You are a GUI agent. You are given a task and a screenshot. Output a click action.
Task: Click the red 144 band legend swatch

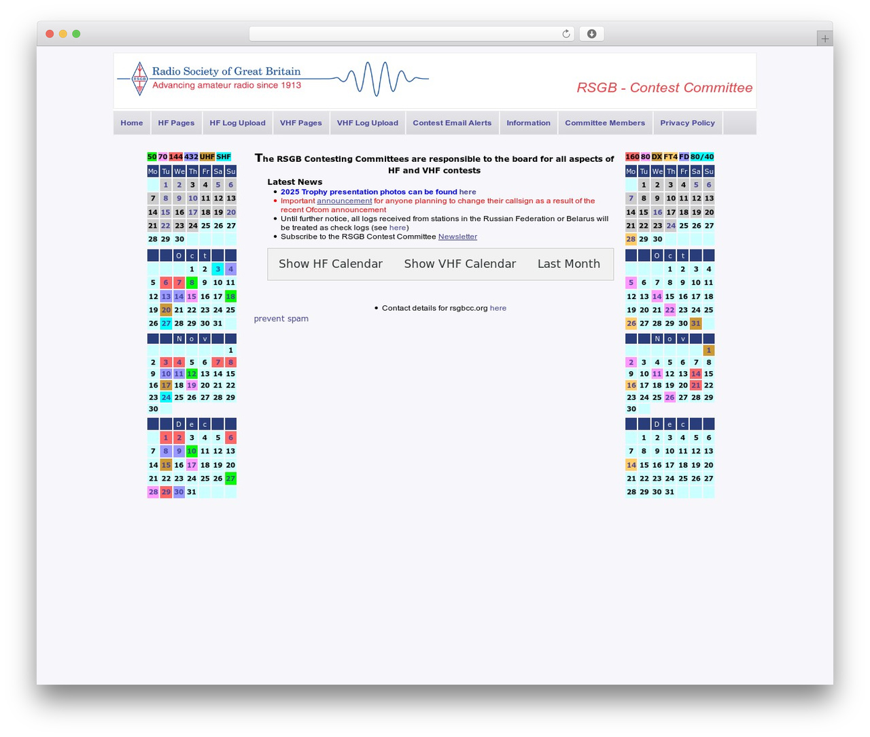[x=176, y=157]
